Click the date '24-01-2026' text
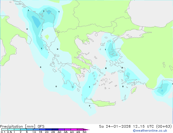This screenshot has width=173, height=133. [118, 126]
